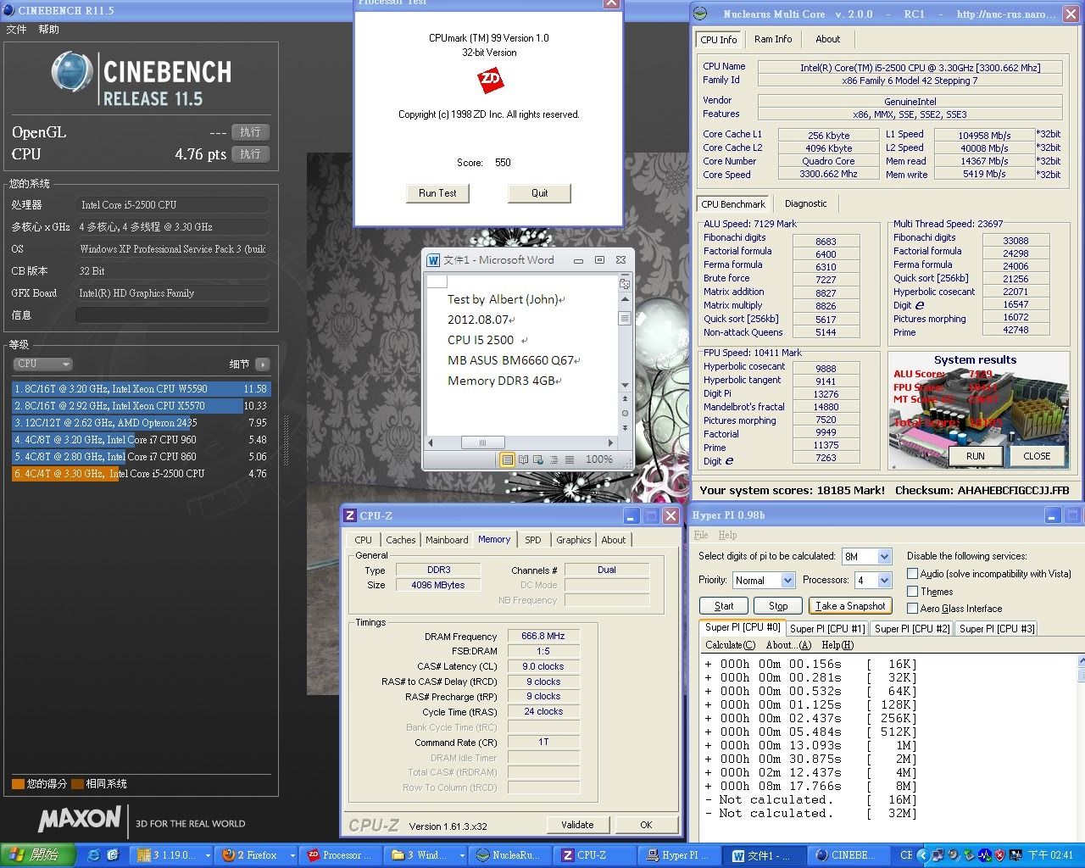Run the CINEBENCH OpenGL test button
The width and height of the screenshot is (1085, 868).
tap(250, 132)
